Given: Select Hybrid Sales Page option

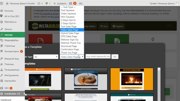Looking at the screenshot, I should point(72,33).
